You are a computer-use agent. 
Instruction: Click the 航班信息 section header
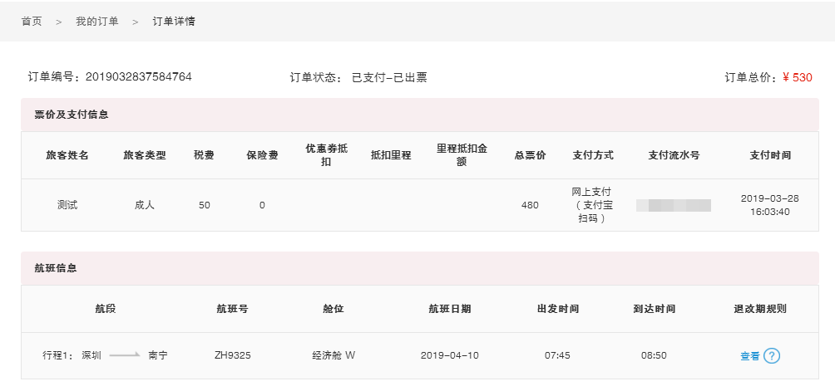57,268
